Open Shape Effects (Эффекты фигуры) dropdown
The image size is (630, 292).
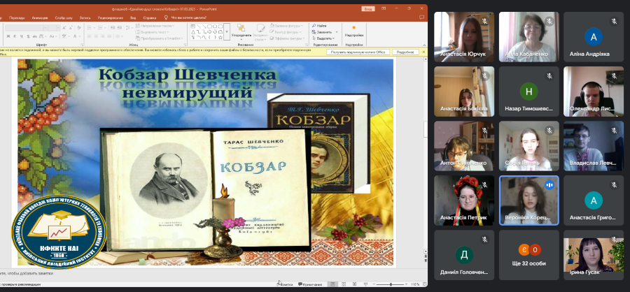point(287,38)
